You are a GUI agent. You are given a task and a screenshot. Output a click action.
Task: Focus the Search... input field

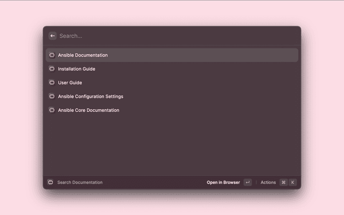point(172,36)
